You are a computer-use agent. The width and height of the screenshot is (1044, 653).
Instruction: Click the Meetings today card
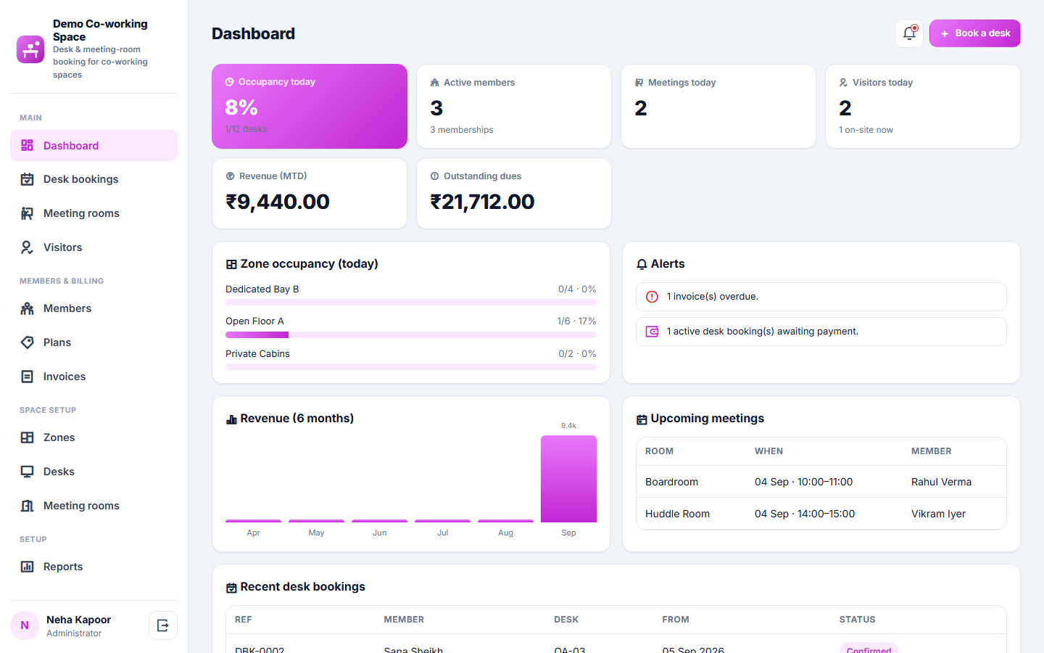718,106
